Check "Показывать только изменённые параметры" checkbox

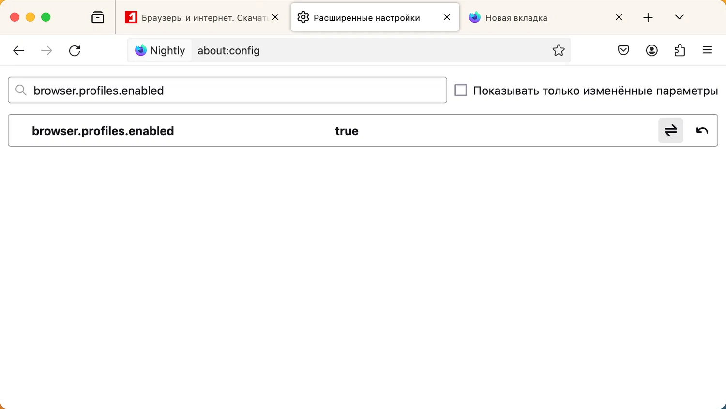coord(461,91)
